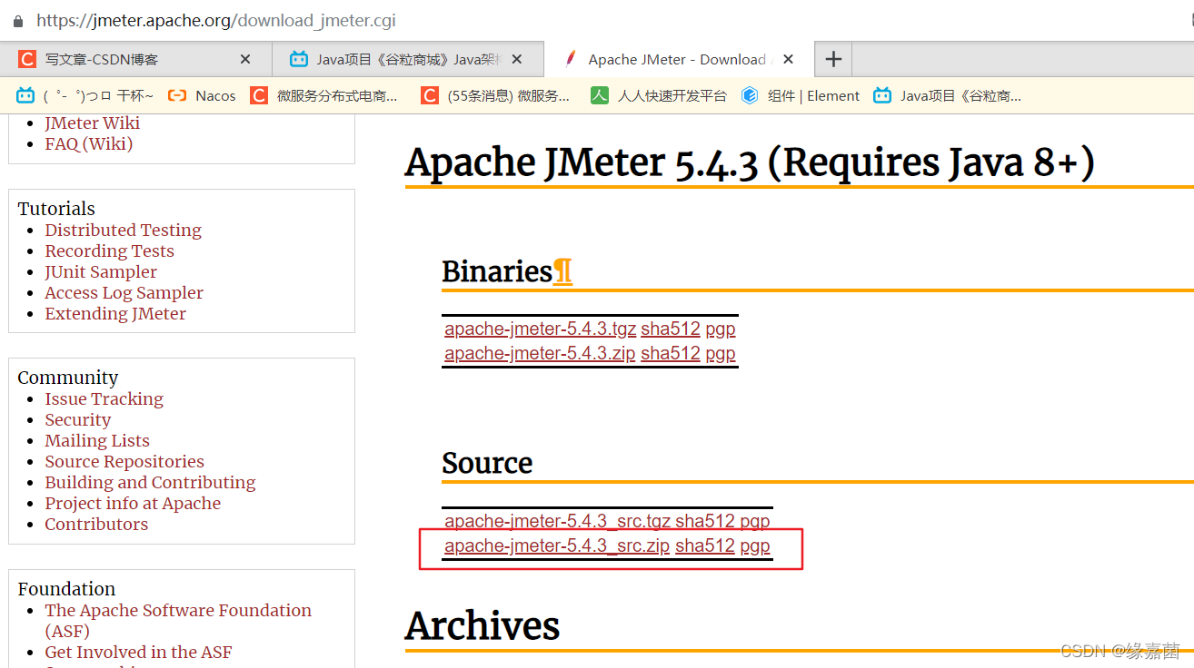1194x668 pixels.
Task: Open the Building and Contributing link
Action: [x=151, y=482]
